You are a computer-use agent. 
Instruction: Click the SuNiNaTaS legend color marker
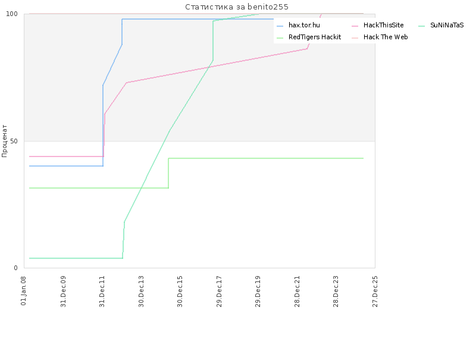tap(421, 26)
